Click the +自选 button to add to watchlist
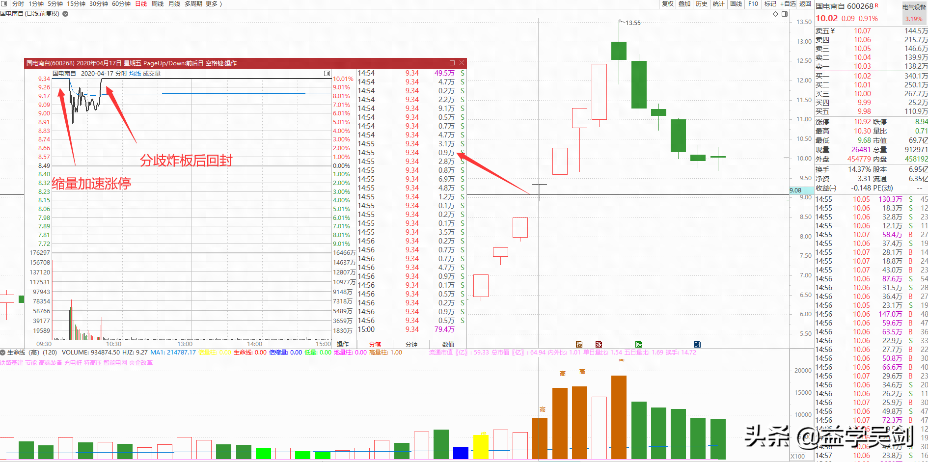 [x=789, y=4]
